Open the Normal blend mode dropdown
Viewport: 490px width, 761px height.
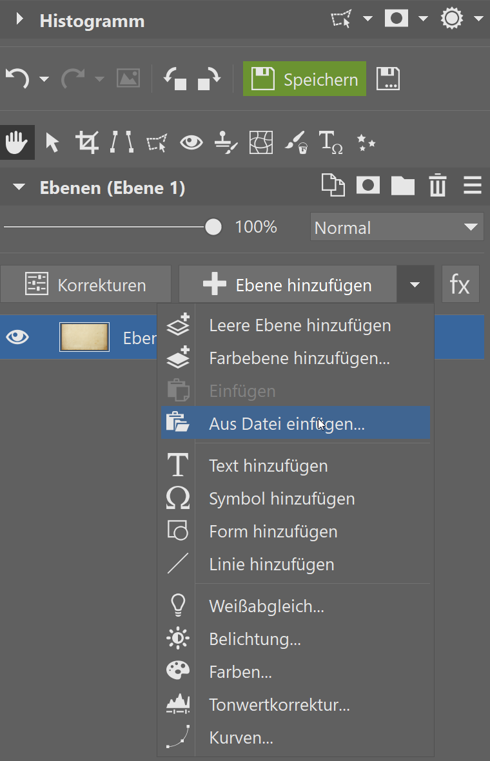[397, 227]
